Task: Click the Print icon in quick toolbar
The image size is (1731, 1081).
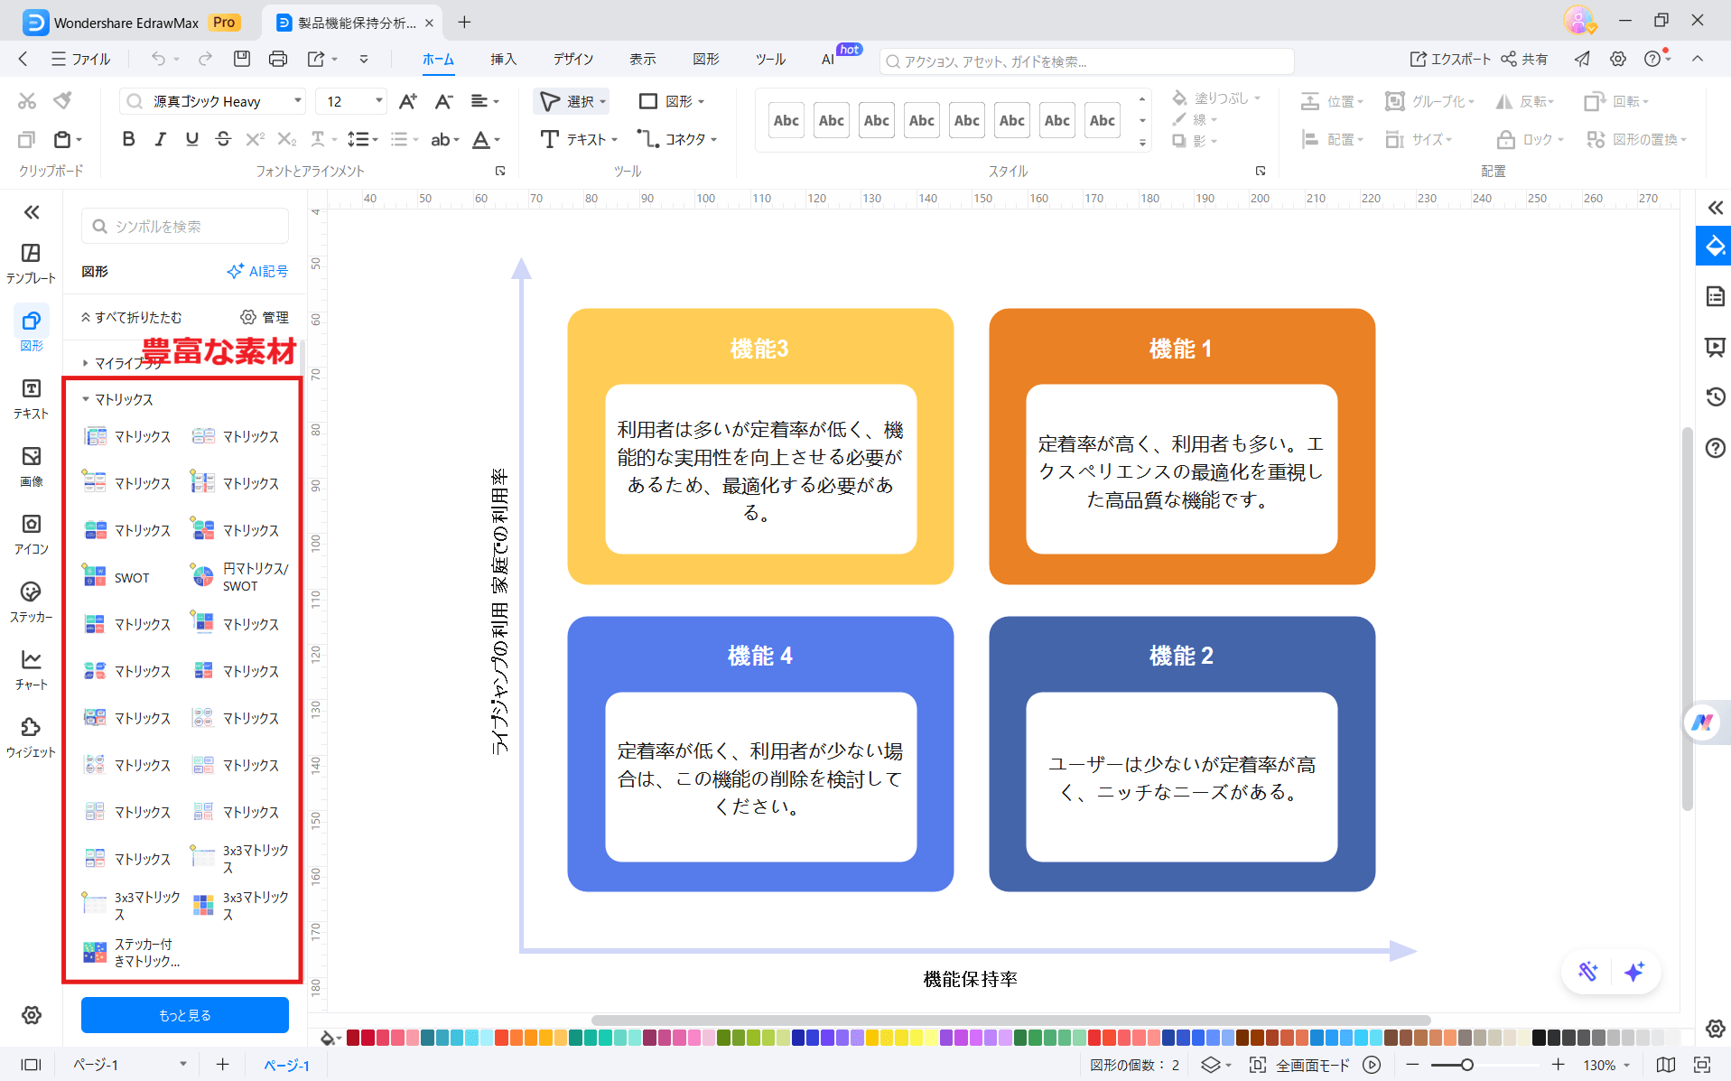Action: coord(278,59)
